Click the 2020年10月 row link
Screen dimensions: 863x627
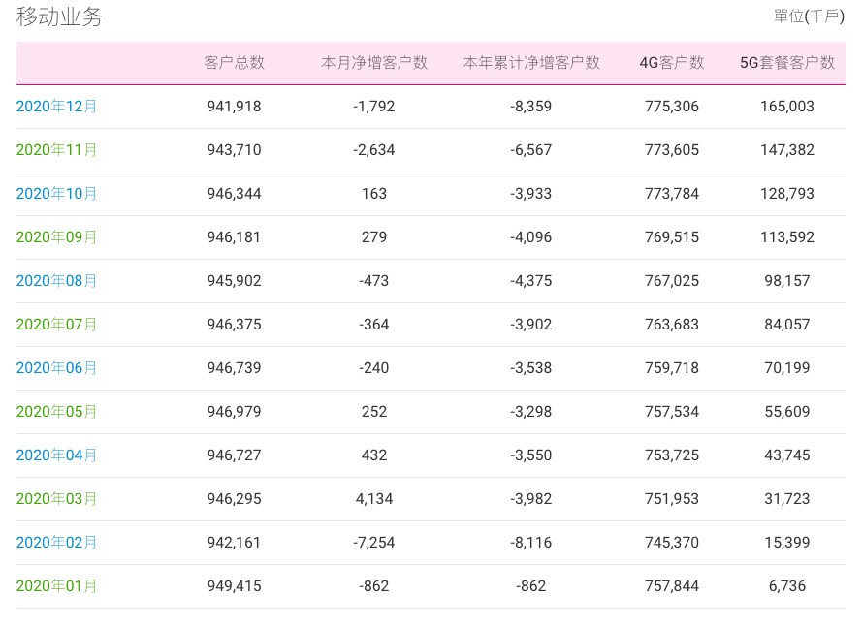pos(56,194)
